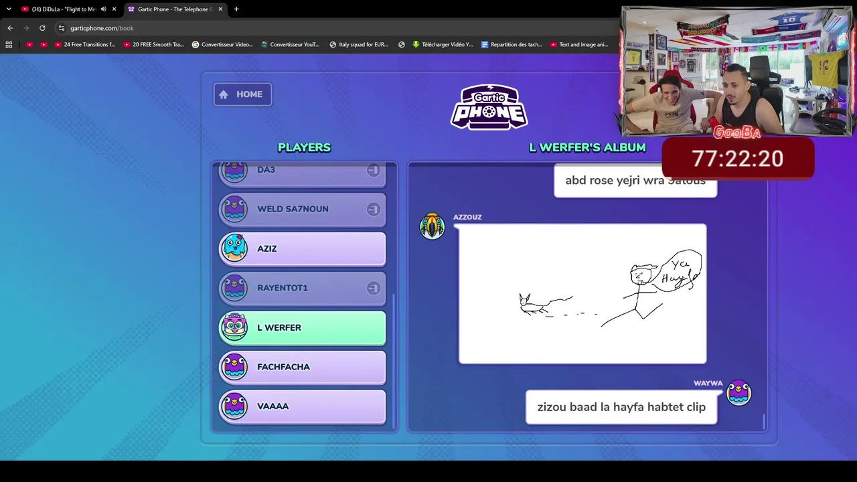Open the first 'Convertisseur Video' bookmark
This screenshot has width=857, height=482.
point(222,45)
